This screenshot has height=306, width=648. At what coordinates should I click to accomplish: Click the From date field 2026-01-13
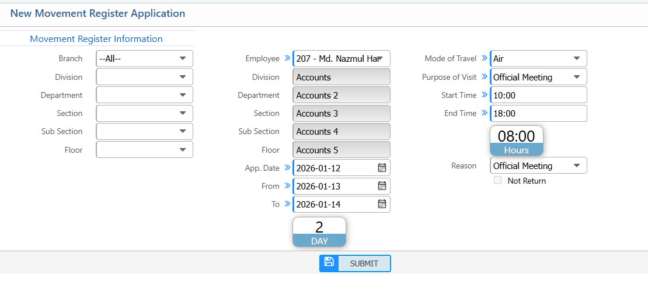coord(342,185)
